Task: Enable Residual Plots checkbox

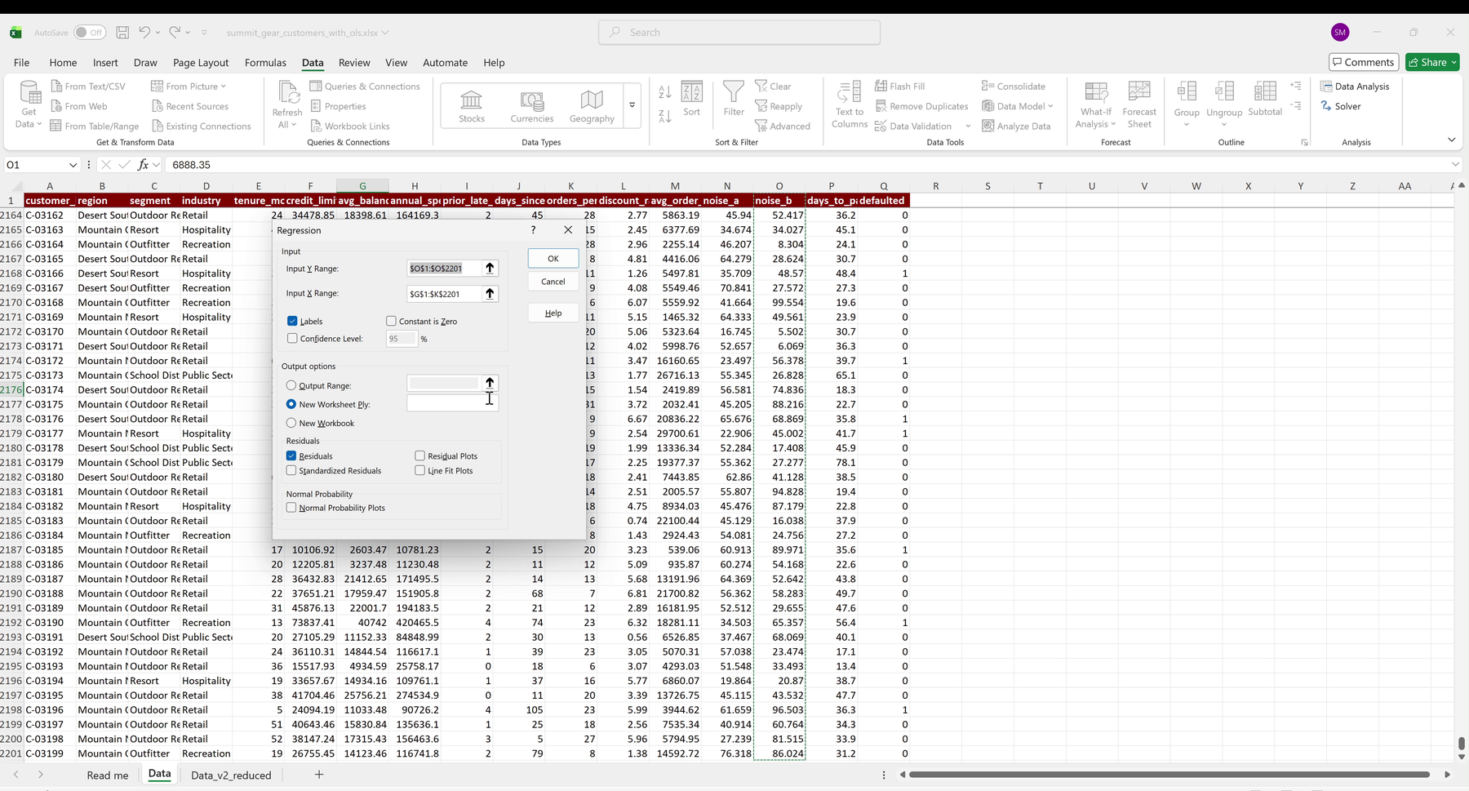Action: (419, 455)
